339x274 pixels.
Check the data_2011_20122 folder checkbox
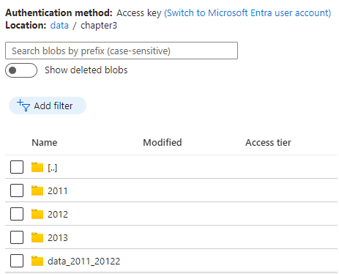(x=17, y=261)
